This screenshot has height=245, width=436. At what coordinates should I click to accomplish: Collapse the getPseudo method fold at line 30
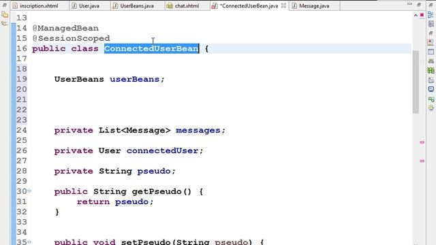pyautogui.click(x=29, y=191)
